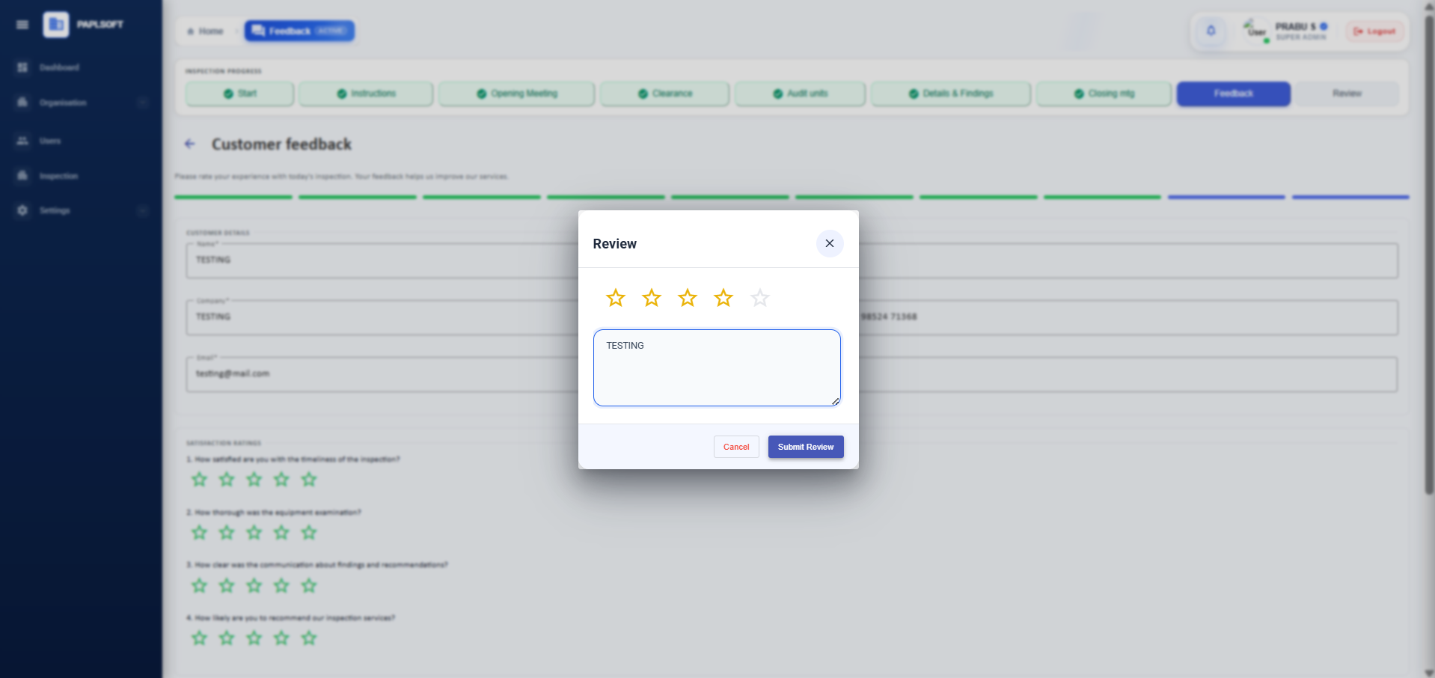
Task: Close the Review dialog with the X
Action: click(830, 243)
